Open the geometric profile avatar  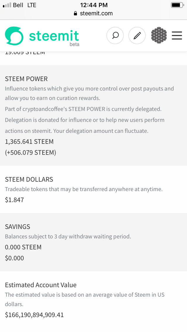point(159,35)
